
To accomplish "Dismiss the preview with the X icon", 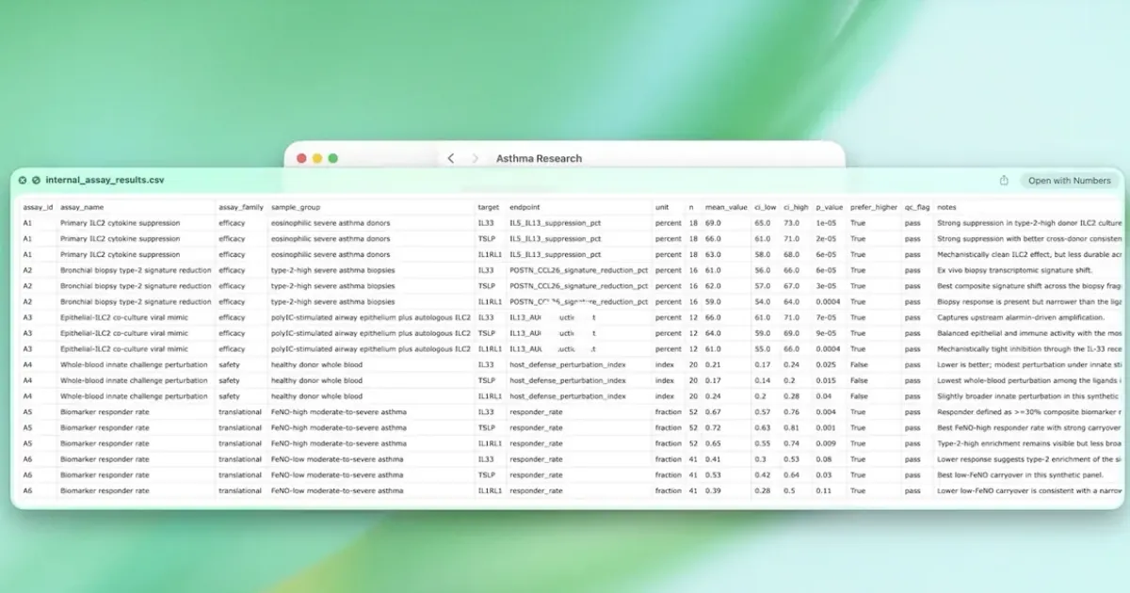I will [x=22, y=180].
